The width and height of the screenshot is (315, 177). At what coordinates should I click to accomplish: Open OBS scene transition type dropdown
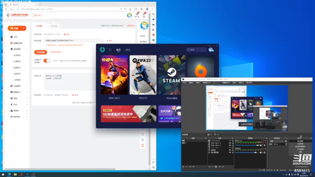coord(277,141)
